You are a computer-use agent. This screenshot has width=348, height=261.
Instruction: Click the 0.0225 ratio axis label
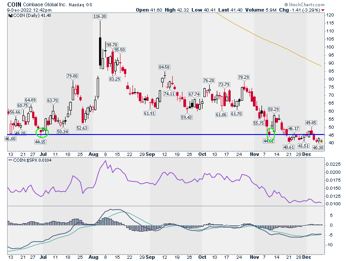[x=333, y=164]
